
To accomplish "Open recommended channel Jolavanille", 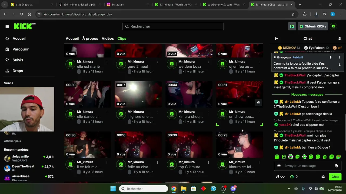I will tap(29, 158).
